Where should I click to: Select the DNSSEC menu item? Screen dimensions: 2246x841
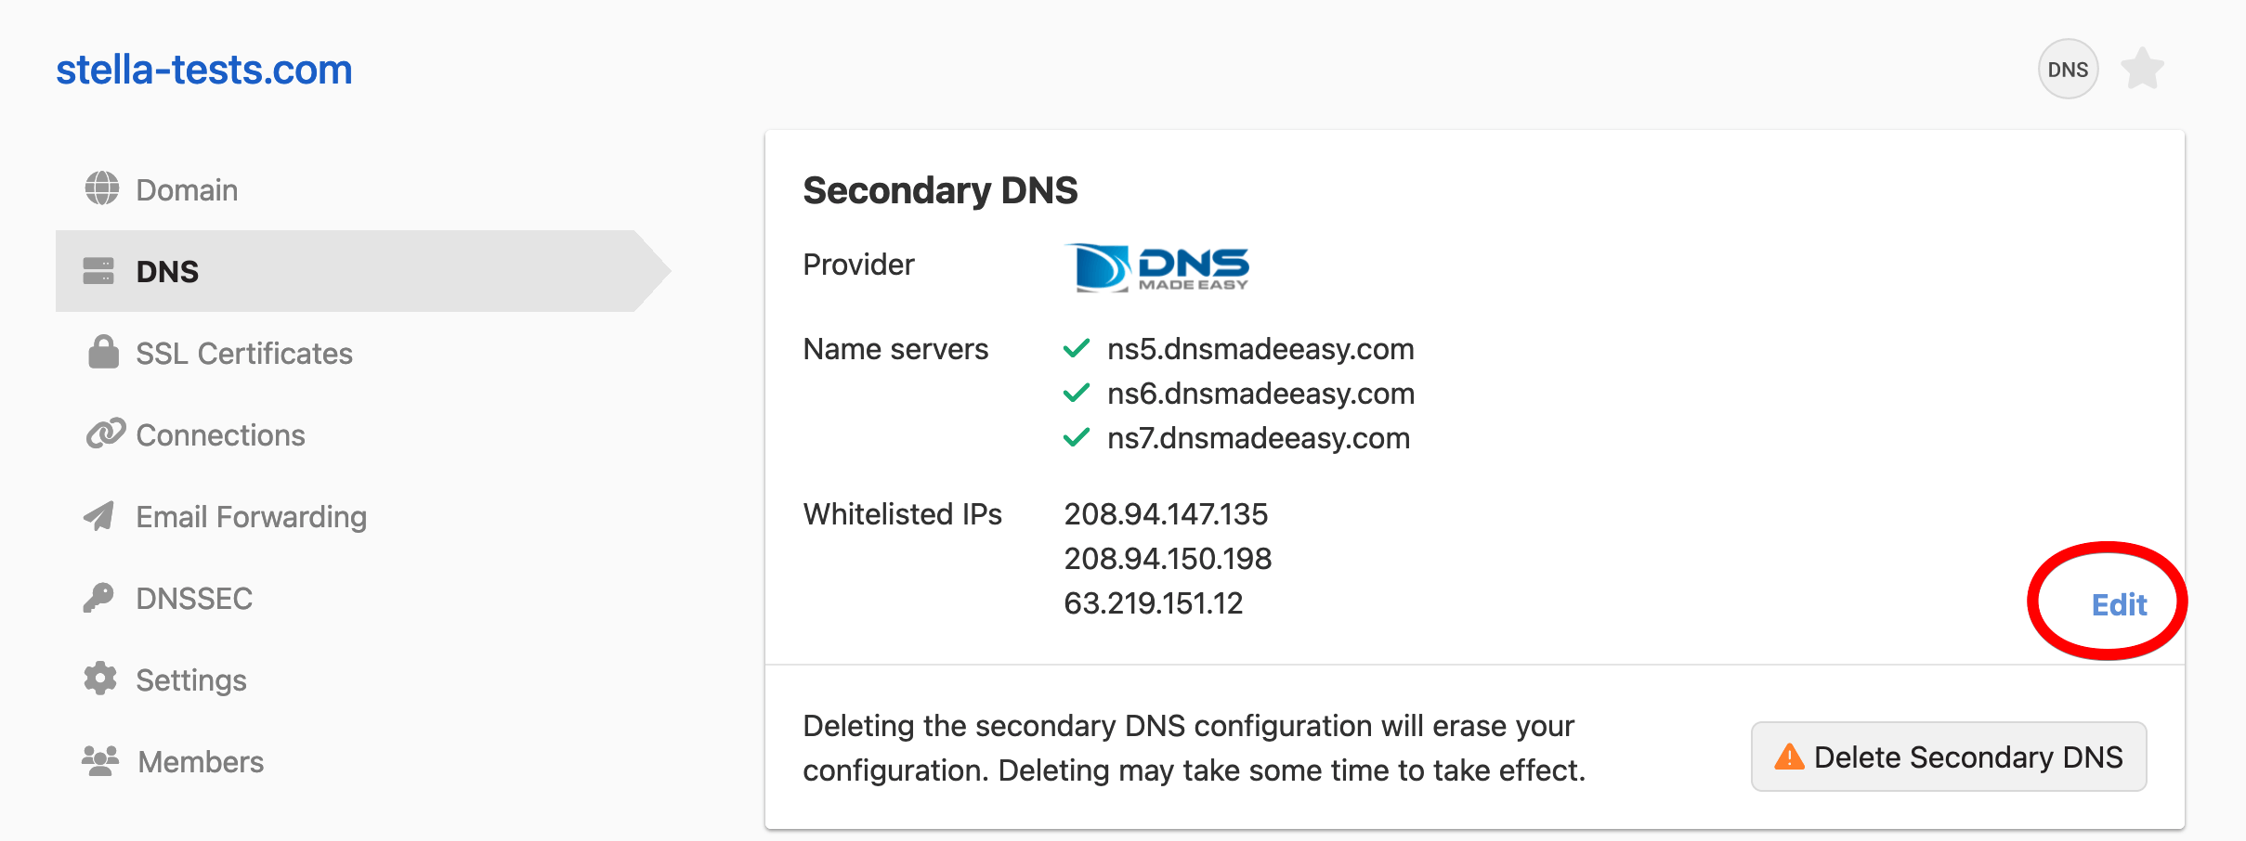click(x=194, y=599)
